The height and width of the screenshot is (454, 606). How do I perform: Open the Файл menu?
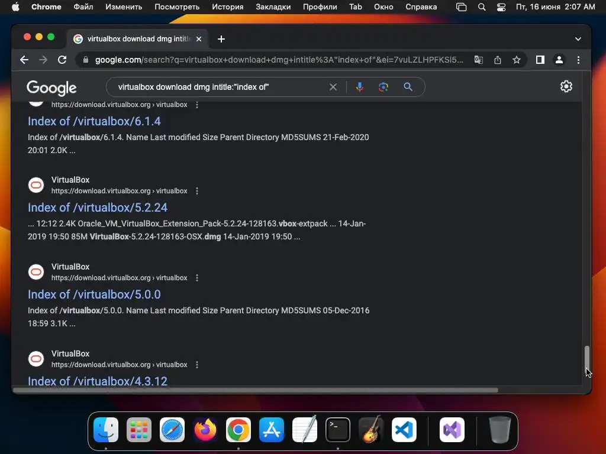pyautogui.click(x=83, y=7)
